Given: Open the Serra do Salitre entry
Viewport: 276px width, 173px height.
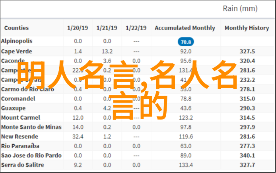Looking at the screenshot, I should 23,165.
